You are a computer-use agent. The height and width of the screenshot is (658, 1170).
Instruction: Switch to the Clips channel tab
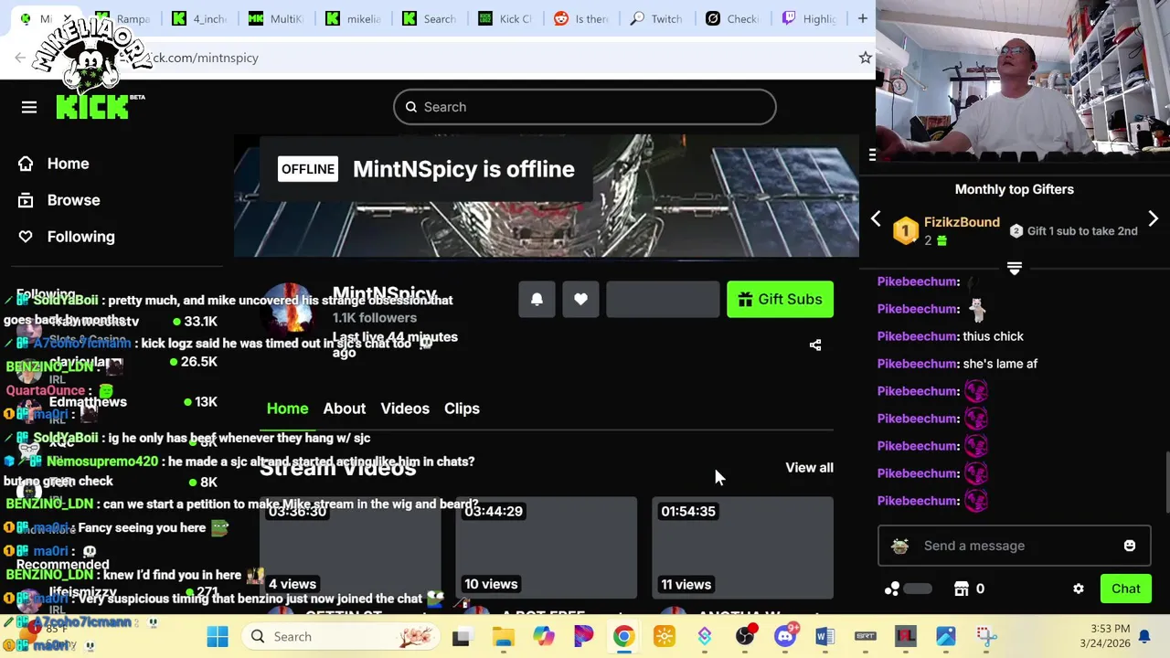(x=462, y=409)
